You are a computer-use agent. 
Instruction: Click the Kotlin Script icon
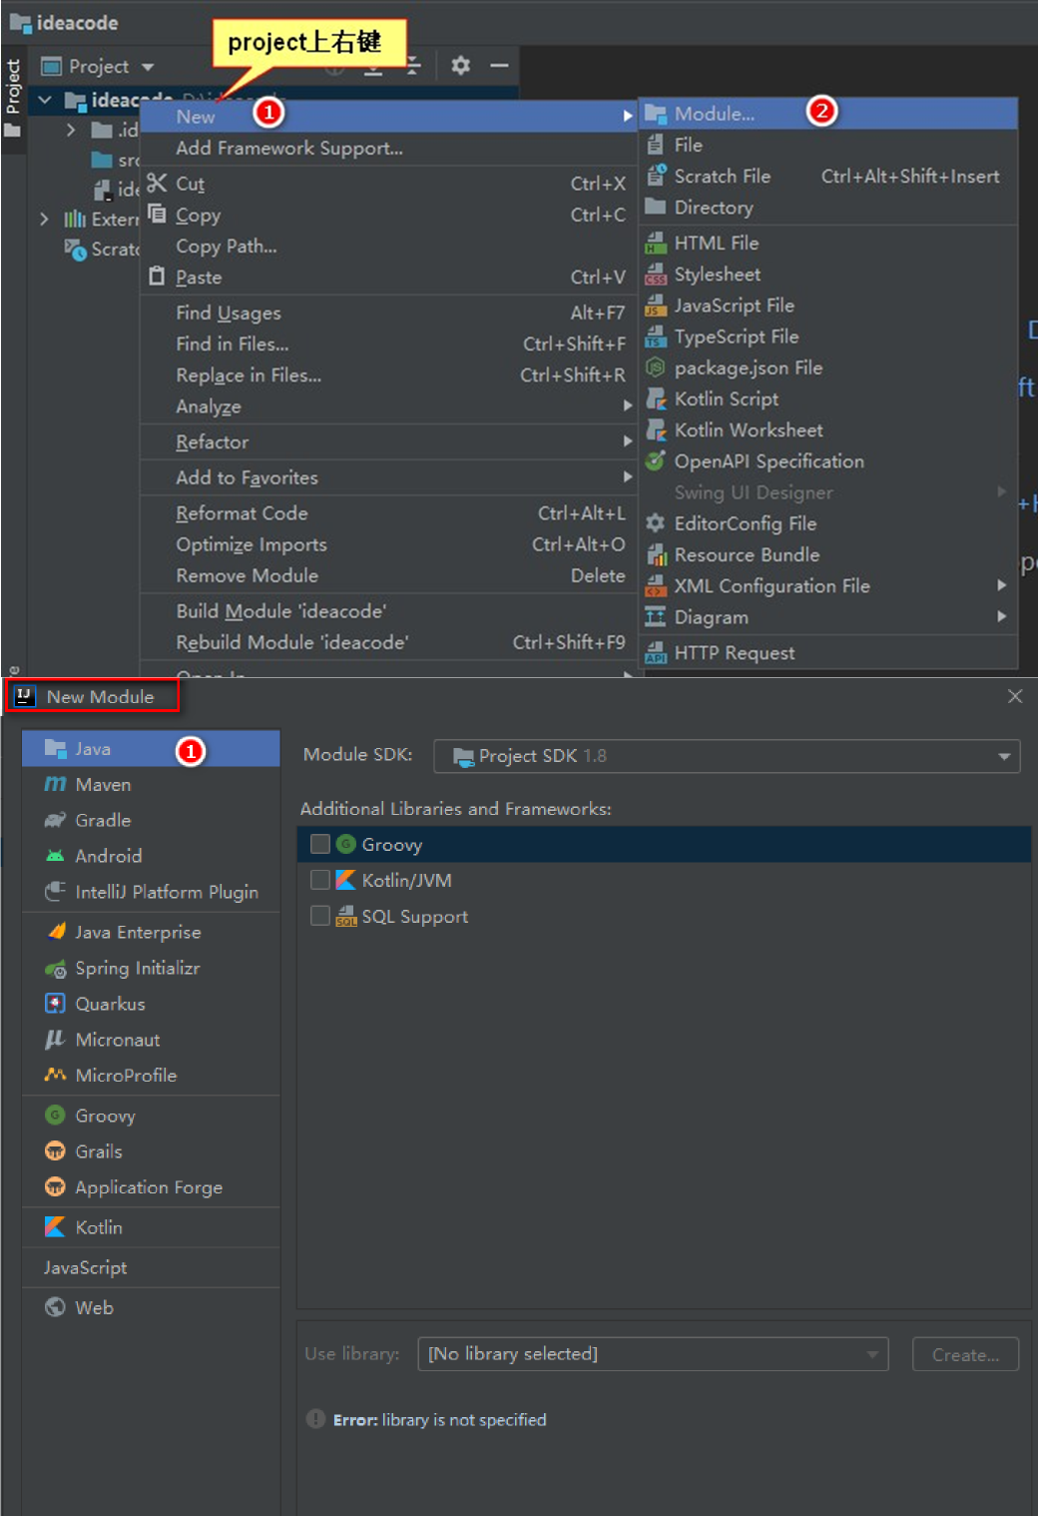[655, 398]
